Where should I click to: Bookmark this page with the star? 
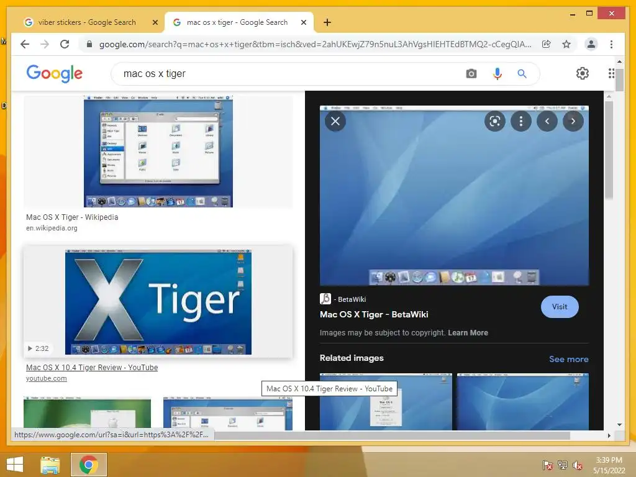pos(566,44)
